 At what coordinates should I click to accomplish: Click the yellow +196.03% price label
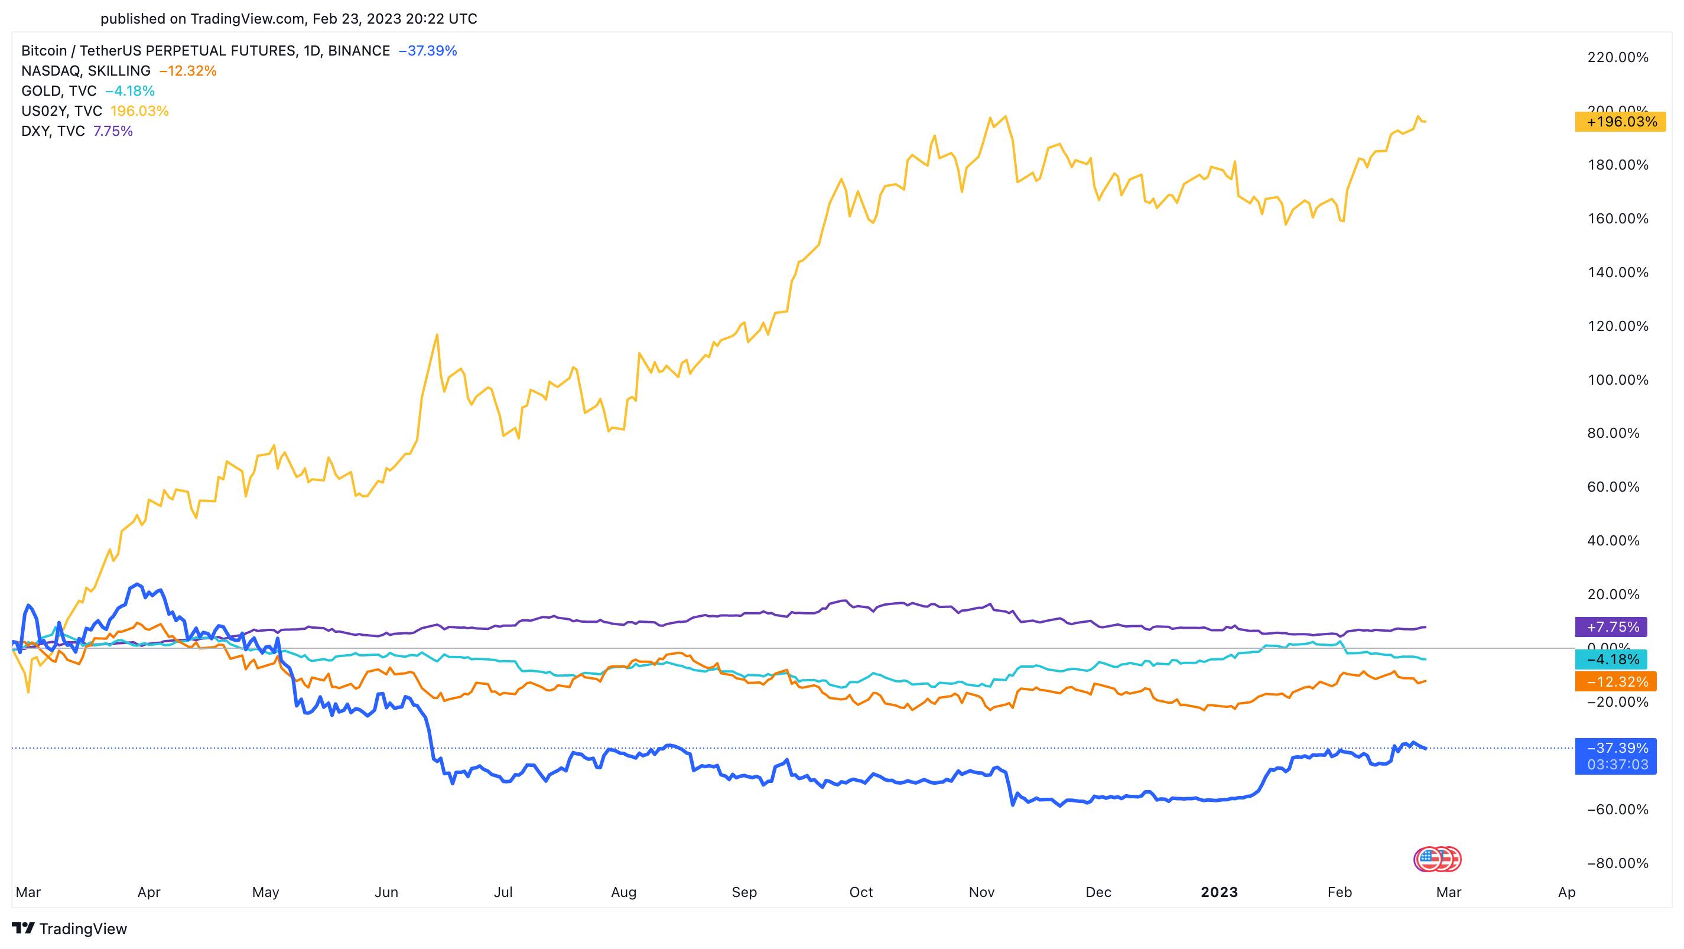[1621, 122]
